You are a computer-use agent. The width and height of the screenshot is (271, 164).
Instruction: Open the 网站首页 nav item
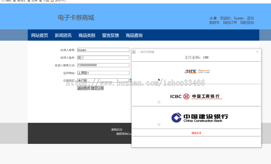(39, 35)
